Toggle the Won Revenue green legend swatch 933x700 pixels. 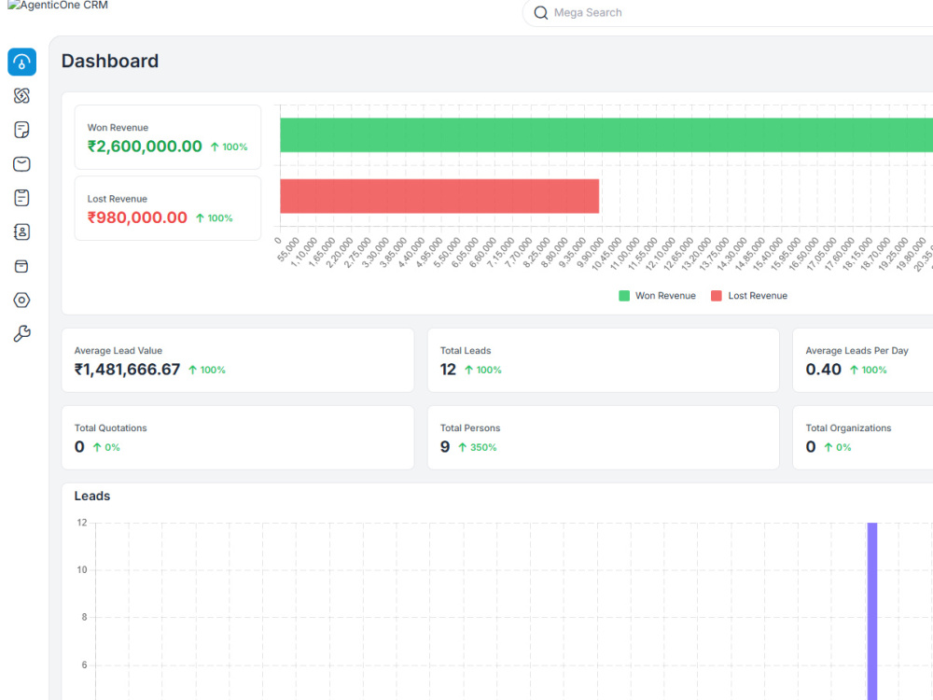(x=624, y=296)
